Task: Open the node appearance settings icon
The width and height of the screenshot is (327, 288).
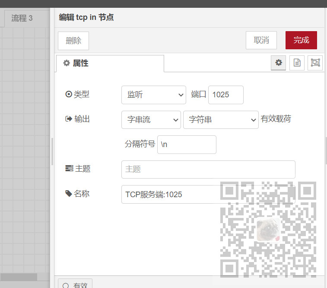Action: pos(315,63)
